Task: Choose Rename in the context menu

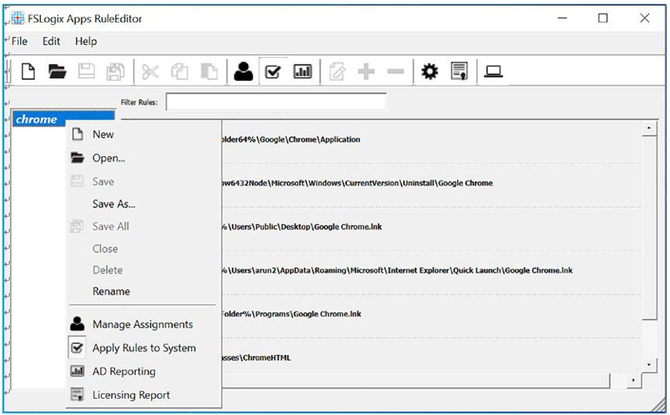Action: click(144, 291)
